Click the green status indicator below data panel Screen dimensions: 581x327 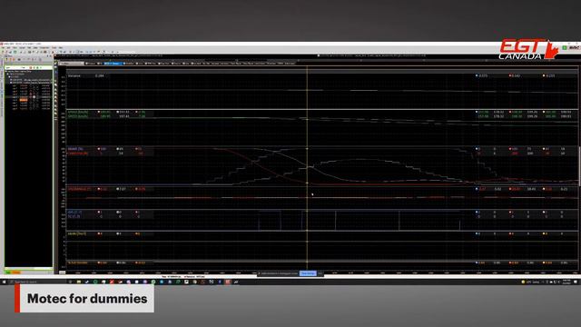tap(8, 272)
